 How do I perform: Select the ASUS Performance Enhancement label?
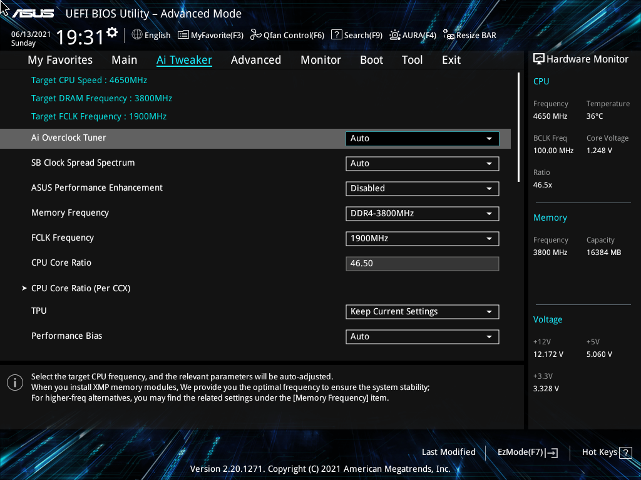click(97, 187)
